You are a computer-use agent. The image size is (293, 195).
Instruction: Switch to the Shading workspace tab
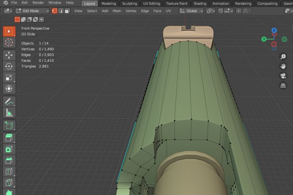(x=200, y=3)
